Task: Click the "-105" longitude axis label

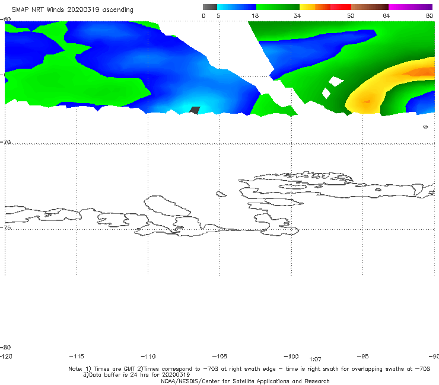Action: (220, 356)
